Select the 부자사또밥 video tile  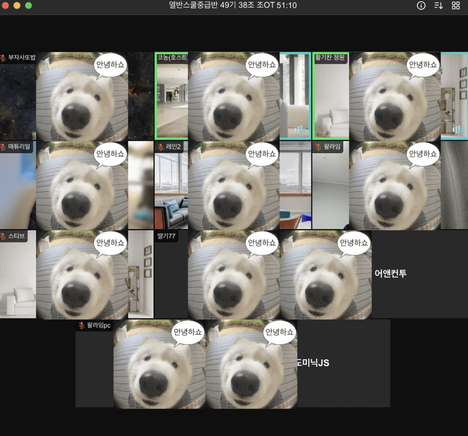(x=77, y=96)
